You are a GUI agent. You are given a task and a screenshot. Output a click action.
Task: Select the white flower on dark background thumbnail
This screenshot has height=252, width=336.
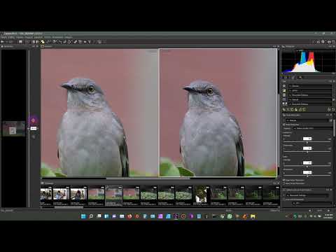coord(201,195)
